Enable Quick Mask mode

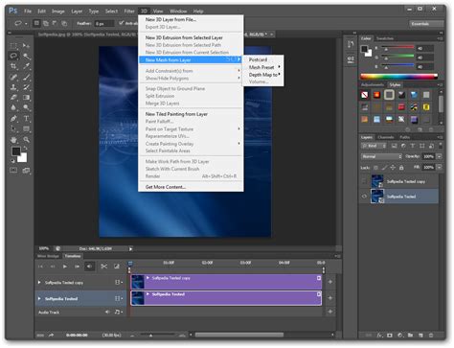[x=13, y=170]
